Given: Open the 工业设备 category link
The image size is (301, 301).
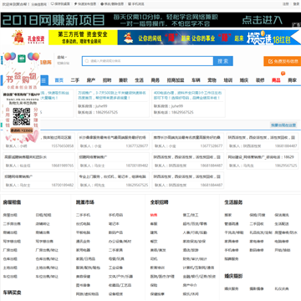Looking at the screenshot, I should [115, 268].
